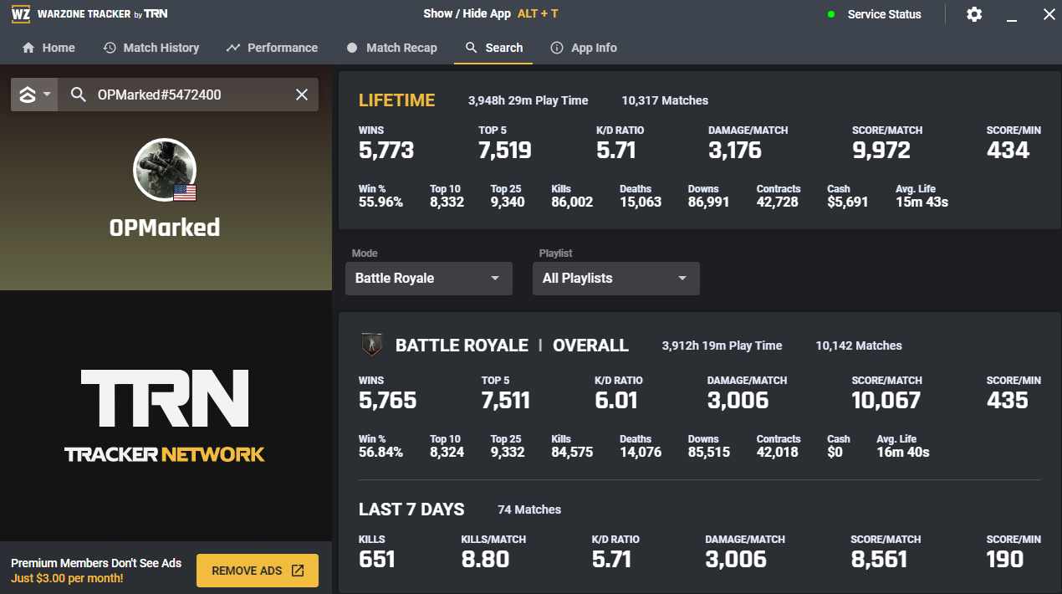Click the magnifier icon in the search box
Viewport: 1062px width, 594px height.
click(x=79, y=95)
